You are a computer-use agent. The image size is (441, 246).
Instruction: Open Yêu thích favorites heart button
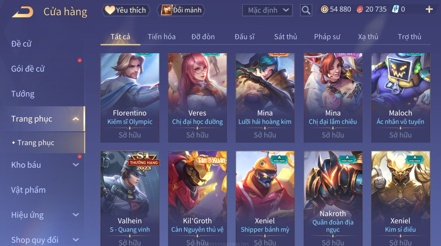tap(126, 10)
